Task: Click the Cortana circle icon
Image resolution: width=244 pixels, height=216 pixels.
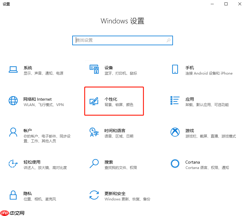Action: [x=175, y=164]
